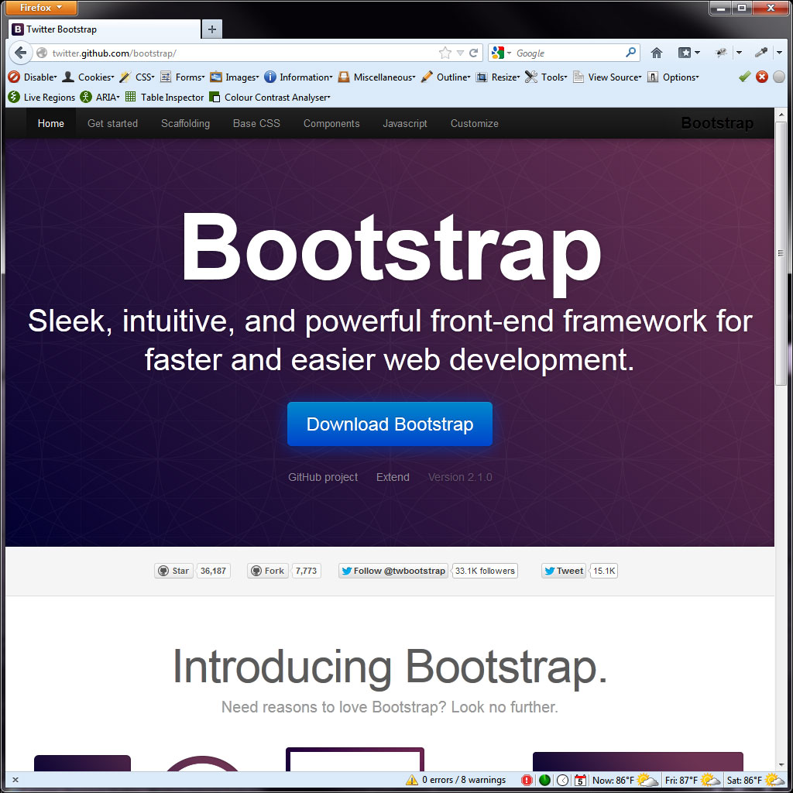The image size is (793, 793).
Task: Open the Colour Contrast Analyser menu
Action: click(269, 97)
